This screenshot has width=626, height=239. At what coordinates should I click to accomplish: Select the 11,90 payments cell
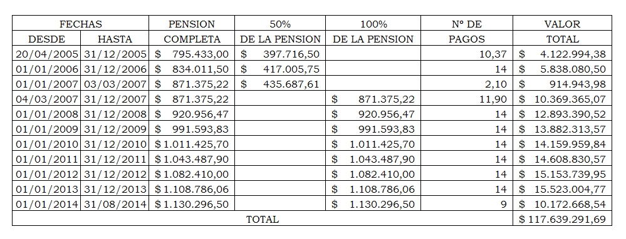[x=467, y=99]
